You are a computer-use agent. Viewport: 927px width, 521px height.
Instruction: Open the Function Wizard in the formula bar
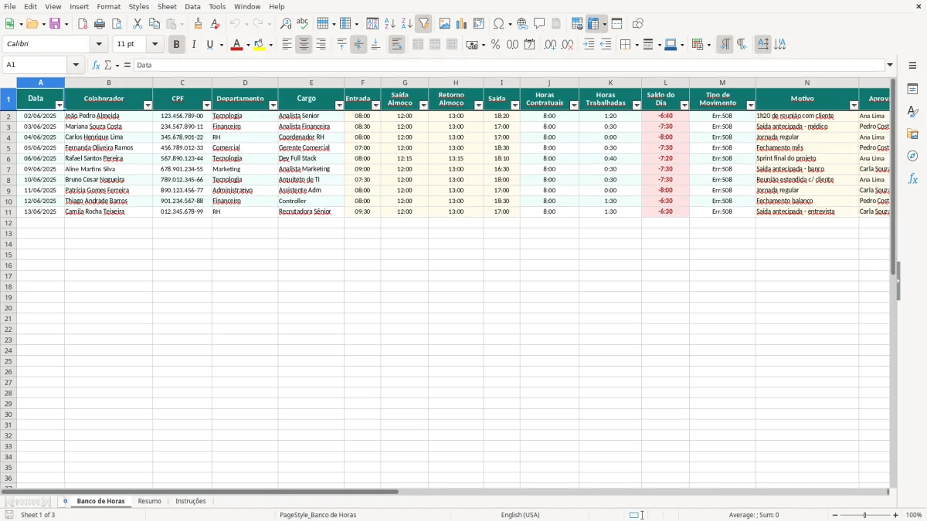coord(97,66)
